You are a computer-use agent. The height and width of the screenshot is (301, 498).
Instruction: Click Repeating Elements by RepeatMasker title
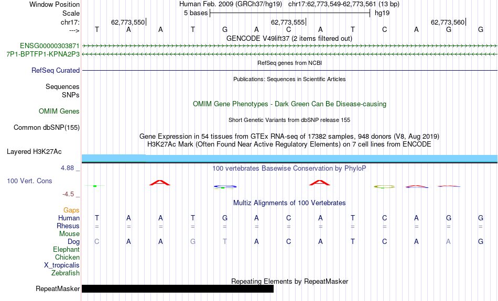290,281
